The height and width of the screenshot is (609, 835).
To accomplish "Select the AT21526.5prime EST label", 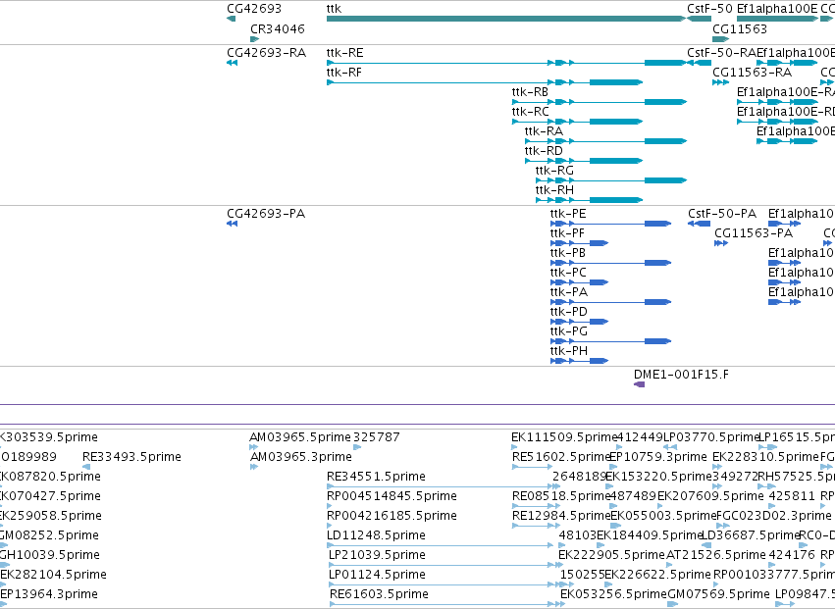I will point(716,555).
